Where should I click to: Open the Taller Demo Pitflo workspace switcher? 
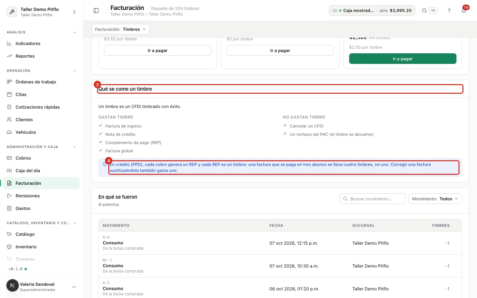[x=41, y=12]
